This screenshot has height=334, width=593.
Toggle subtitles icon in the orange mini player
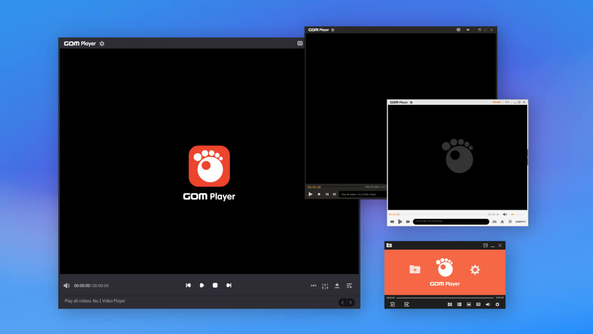pos(478,304)
